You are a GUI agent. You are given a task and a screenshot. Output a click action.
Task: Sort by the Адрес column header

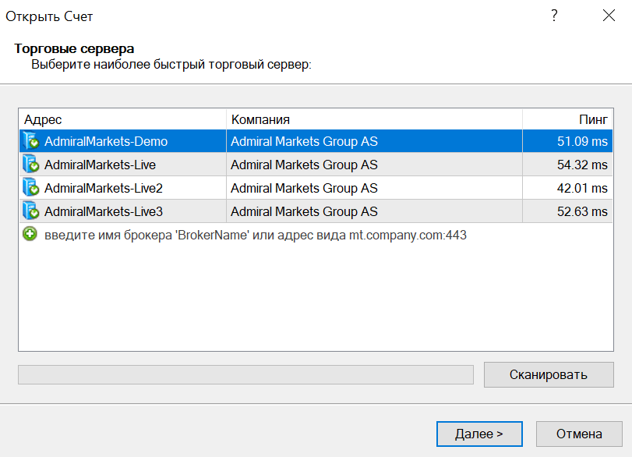tap(123, 119)
